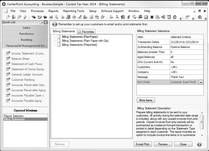The width and height of the screenshot is (209, 151).
Task: Open Balance Sheet from Quick List
Action: pyautogui.click(x=20, y=59)
